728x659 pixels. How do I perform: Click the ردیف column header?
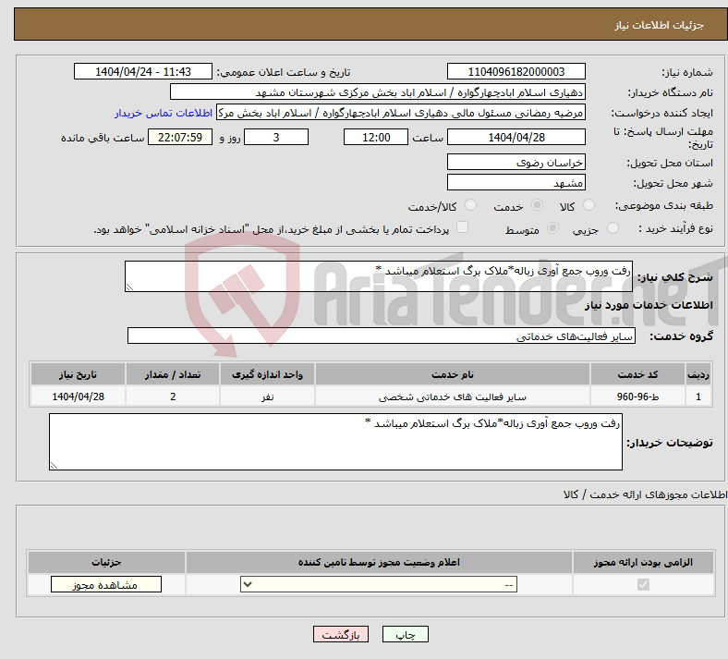(x=698, y=374)
